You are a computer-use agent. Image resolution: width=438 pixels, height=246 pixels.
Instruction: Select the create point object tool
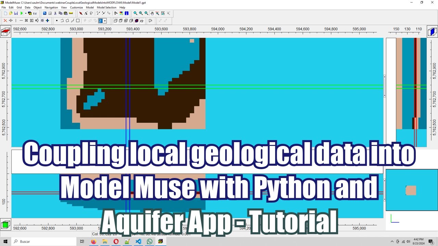tap(57, 20)
